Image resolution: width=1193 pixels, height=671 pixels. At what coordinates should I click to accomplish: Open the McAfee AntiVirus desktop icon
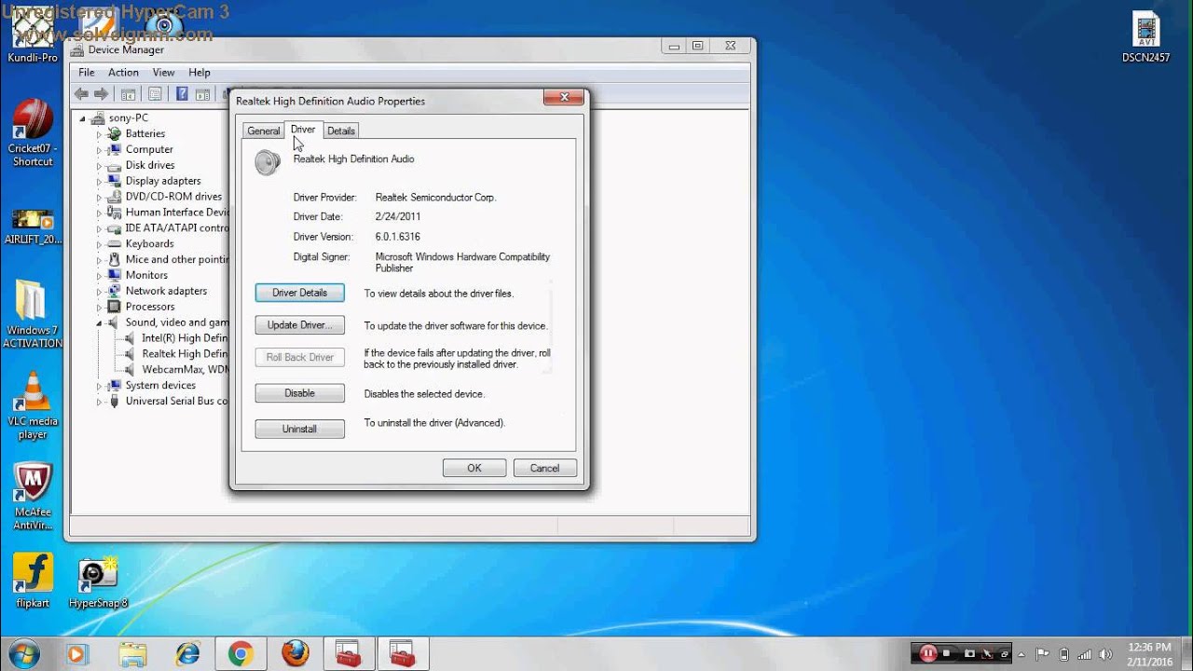click(33, 497)
